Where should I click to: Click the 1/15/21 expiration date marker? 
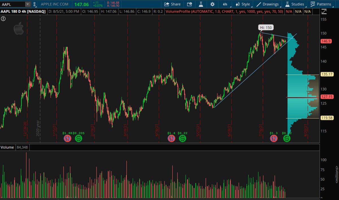[55, 130]
